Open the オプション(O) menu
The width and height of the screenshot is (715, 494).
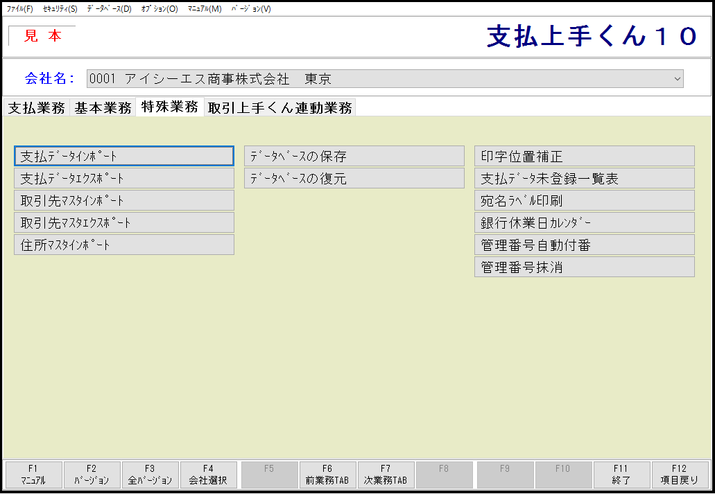pos(160,8)
